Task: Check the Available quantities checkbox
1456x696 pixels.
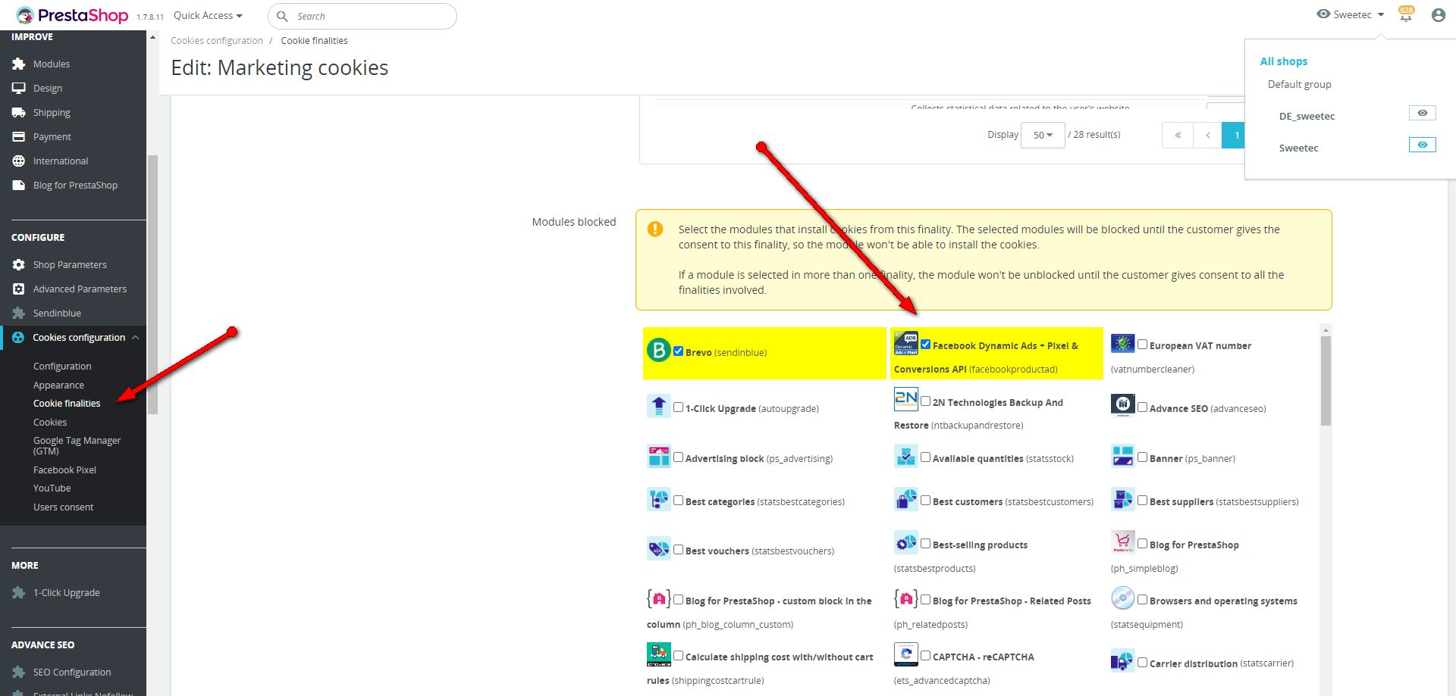Action: tap(926, 457)
